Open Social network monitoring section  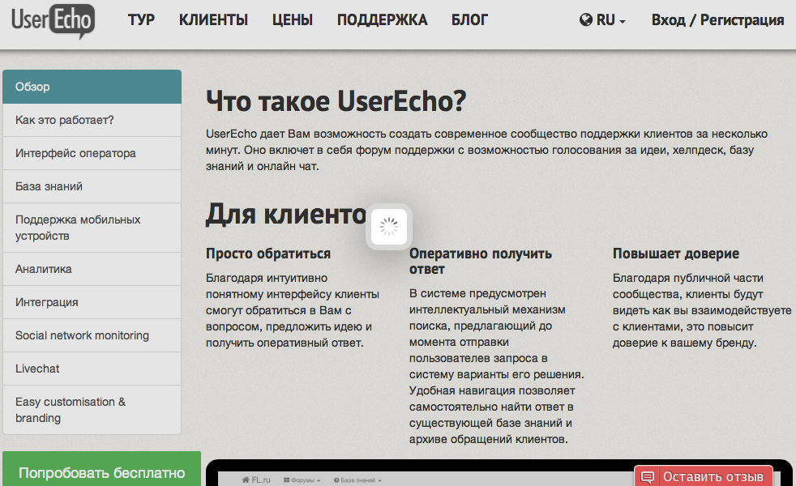(x=92, y=335)
